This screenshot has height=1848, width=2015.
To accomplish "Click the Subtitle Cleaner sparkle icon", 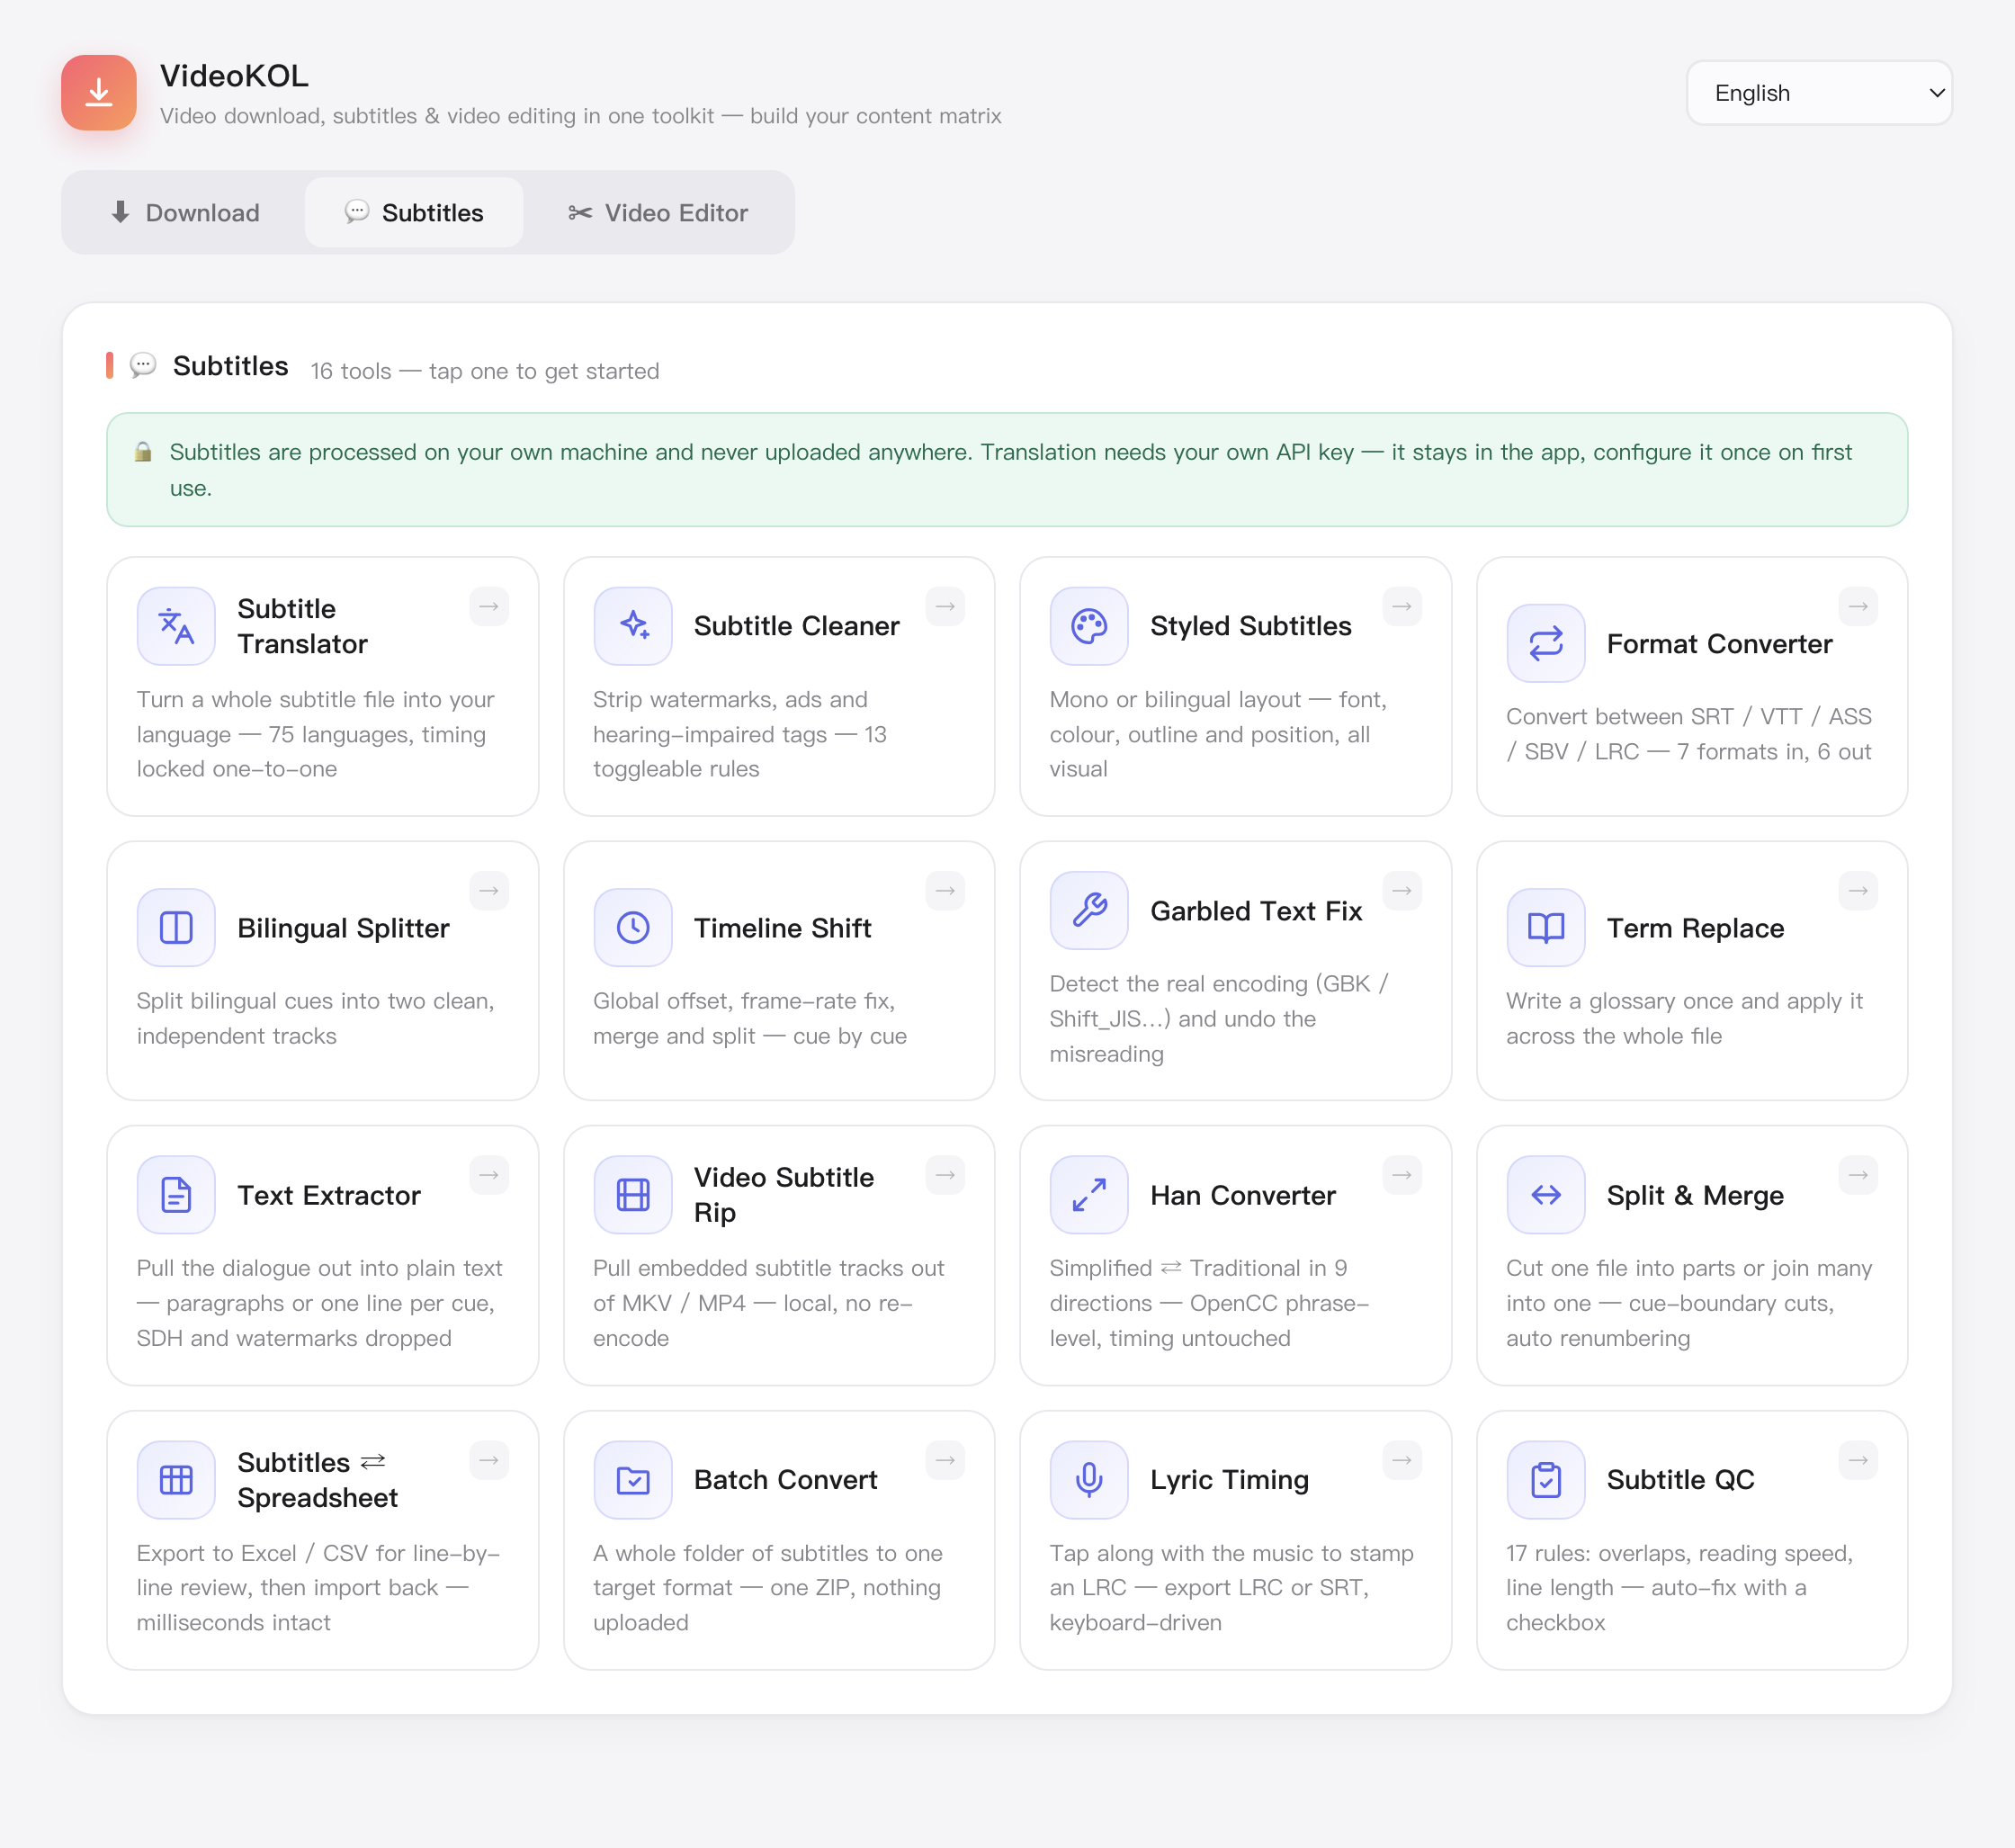I will 633,626.
